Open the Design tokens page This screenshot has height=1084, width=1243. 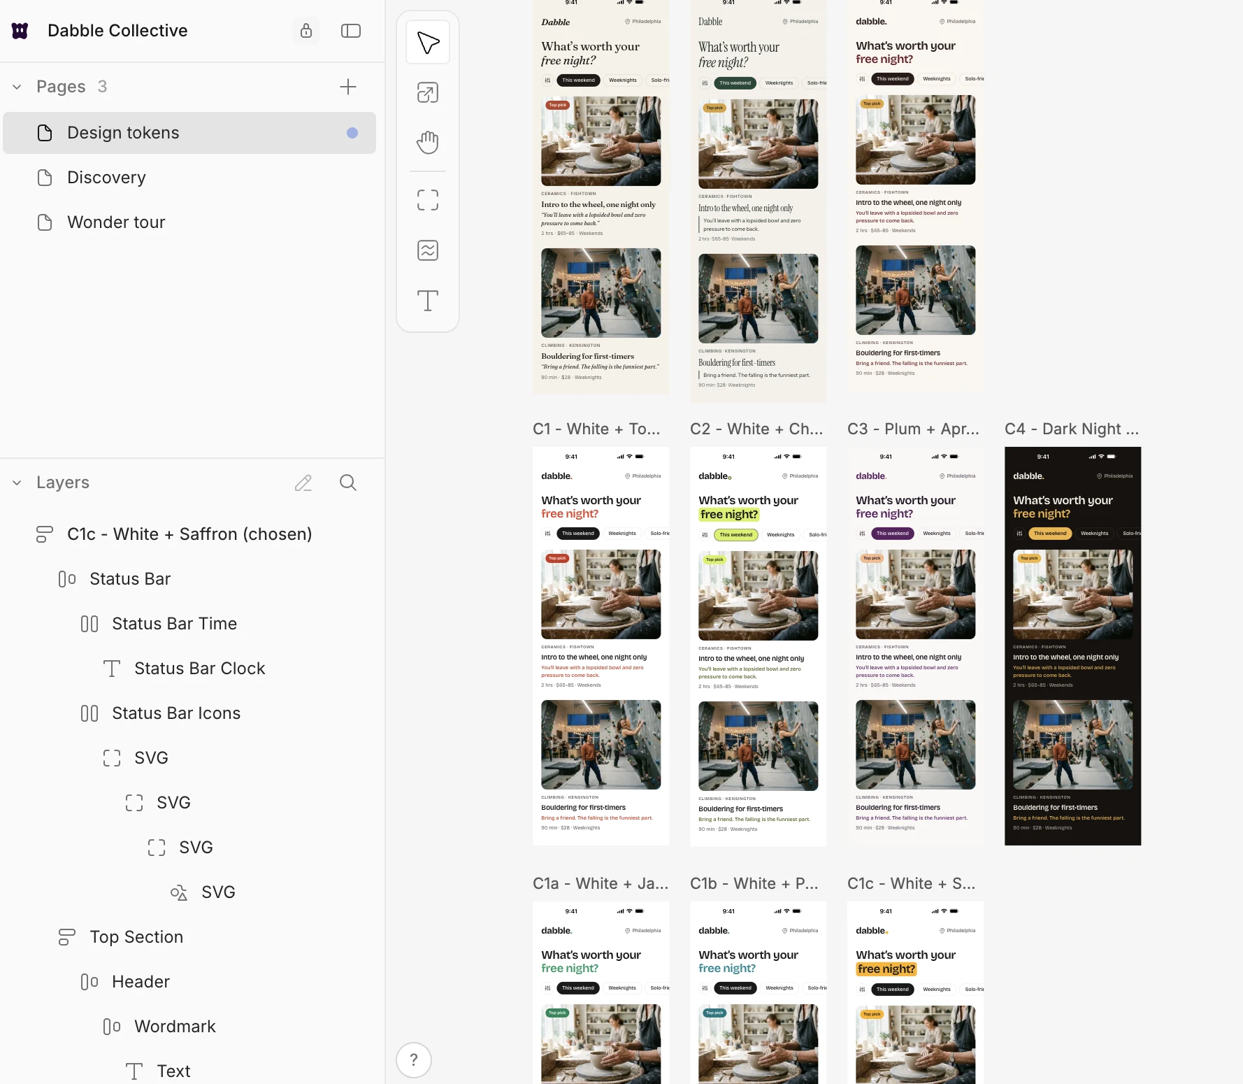click(189, 133)
